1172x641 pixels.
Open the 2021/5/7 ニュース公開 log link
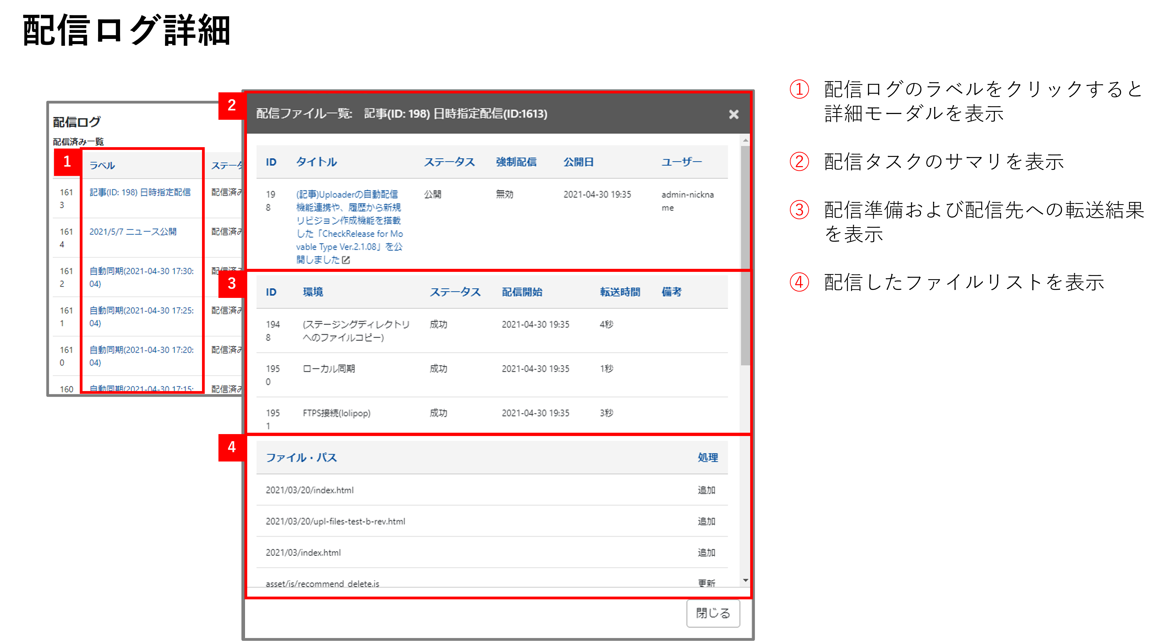pyautogui.click(x=132, y=232)
